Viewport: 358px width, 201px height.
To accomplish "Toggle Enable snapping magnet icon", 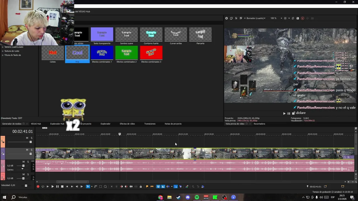I will point(158,186).
